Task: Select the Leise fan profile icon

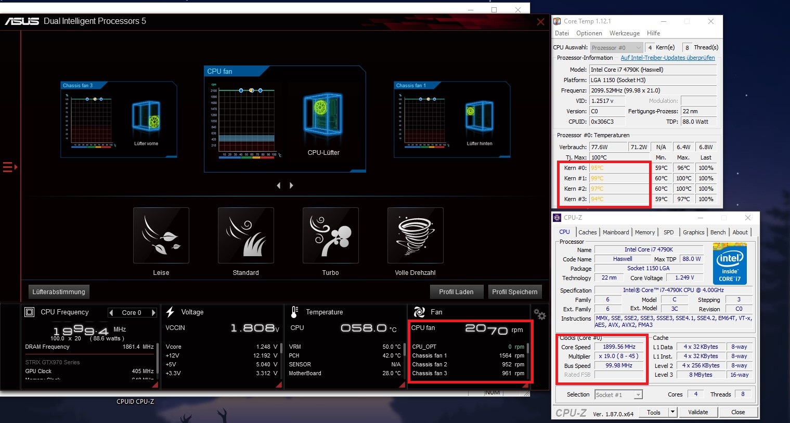Action: (x=161, y=236)
